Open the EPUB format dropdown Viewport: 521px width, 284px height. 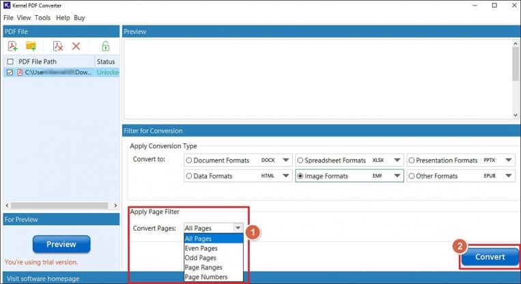pyautogui.click(x=509, y=175)
